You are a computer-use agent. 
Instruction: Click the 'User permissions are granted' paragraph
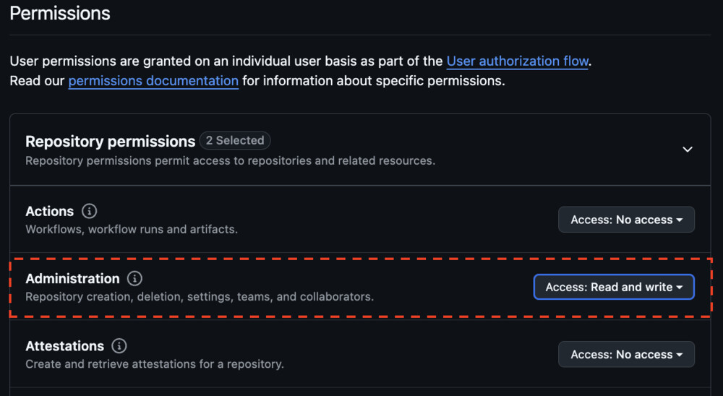click(x=217, y=61)
